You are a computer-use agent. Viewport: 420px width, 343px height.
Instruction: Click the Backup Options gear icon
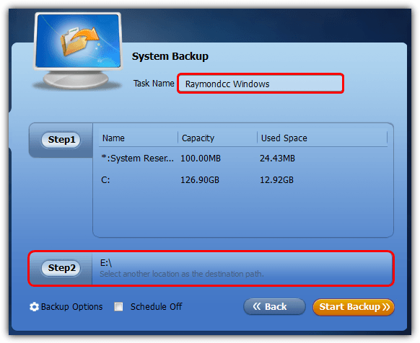pos(34,307)
